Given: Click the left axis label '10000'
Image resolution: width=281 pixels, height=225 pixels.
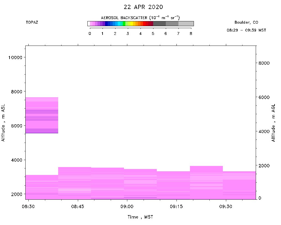Looking at the screenshot, I should pos(15,57).
